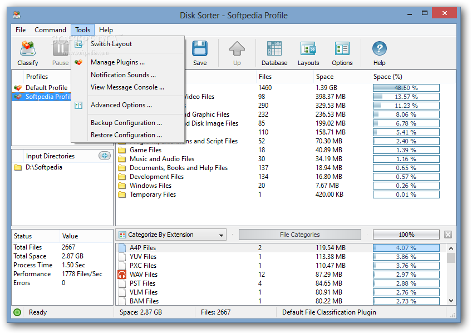Click the WAV Files headphone icon
472x334 pixels.
(x=122, y=275)
